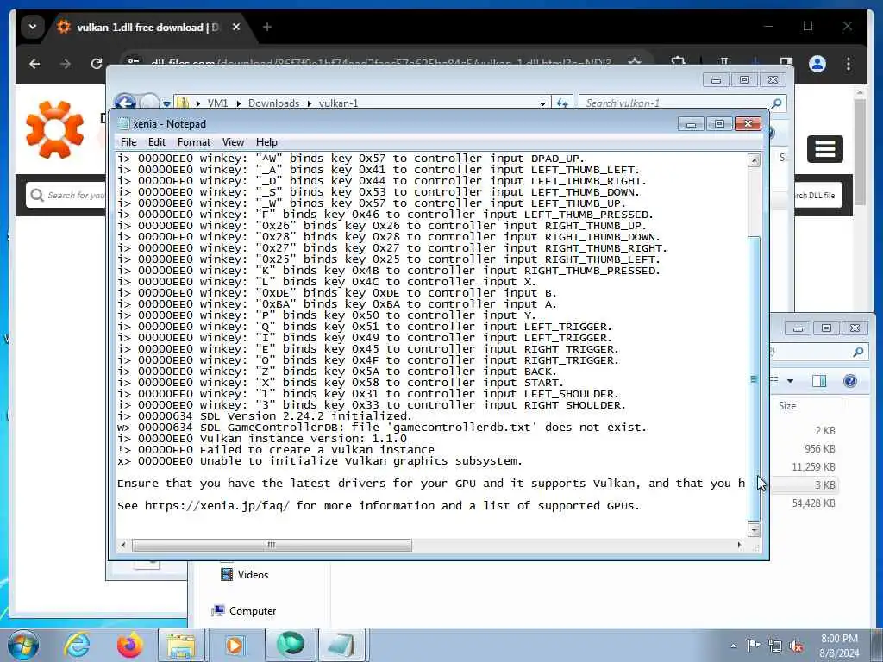Open Windows Explorer from the taskbar
Viewport: 883px width, 662px height.
tap(180, 645)
